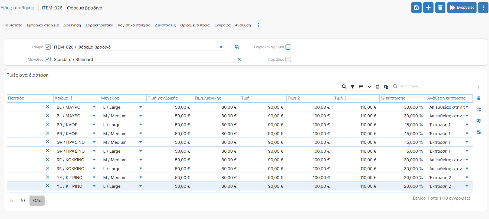Open the Ενέργειες actions button
The height and width of the screenshot is (219, 489).
coord(462,8)
